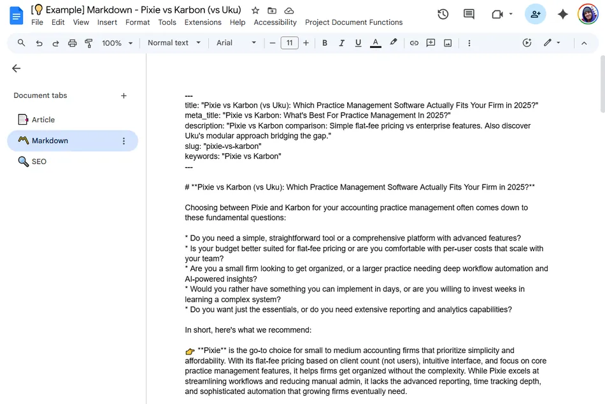Image resolution: width=605 pixels, height=404 pixels.
Task: Open the paragraph styles dropdown
Action: click(x=173, y=43)
